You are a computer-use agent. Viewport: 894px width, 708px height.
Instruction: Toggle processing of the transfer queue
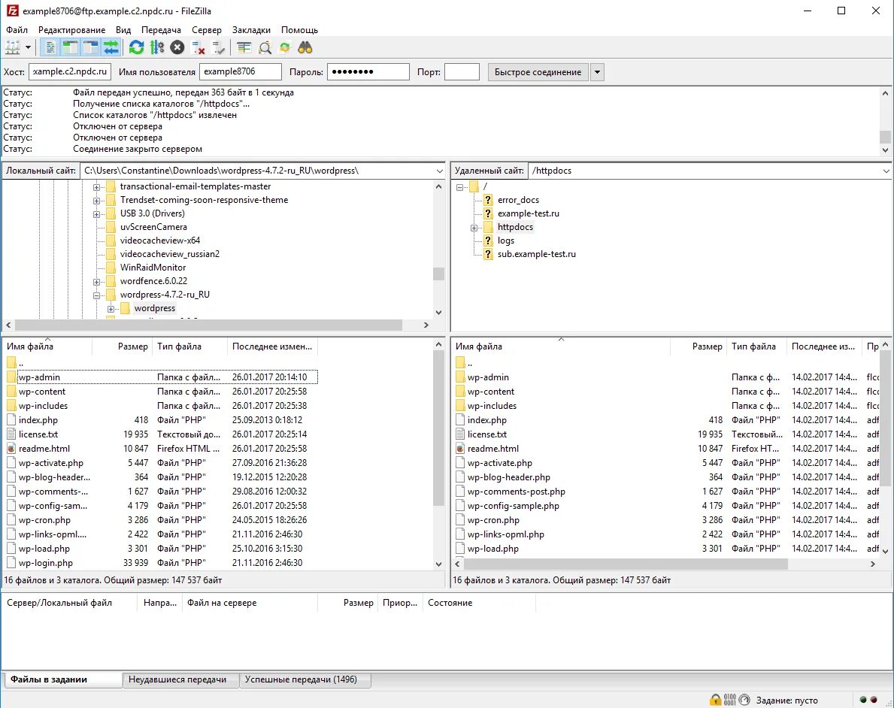(x=157, y=48)
